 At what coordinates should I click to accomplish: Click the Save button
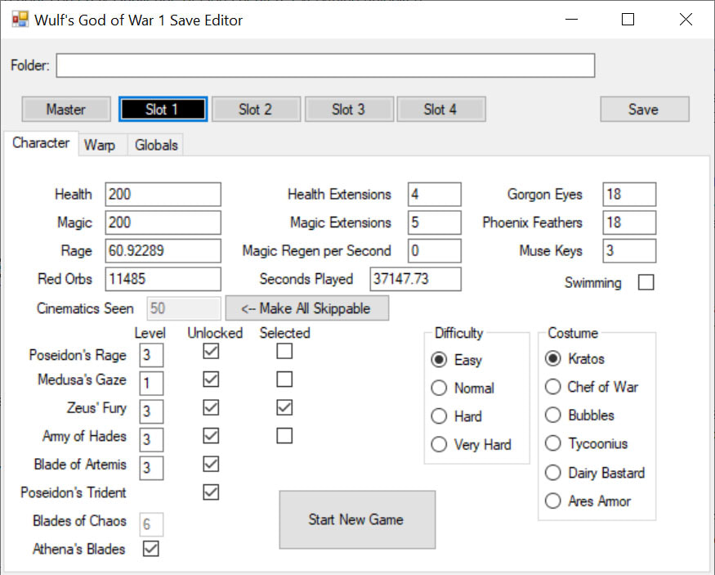645,109
